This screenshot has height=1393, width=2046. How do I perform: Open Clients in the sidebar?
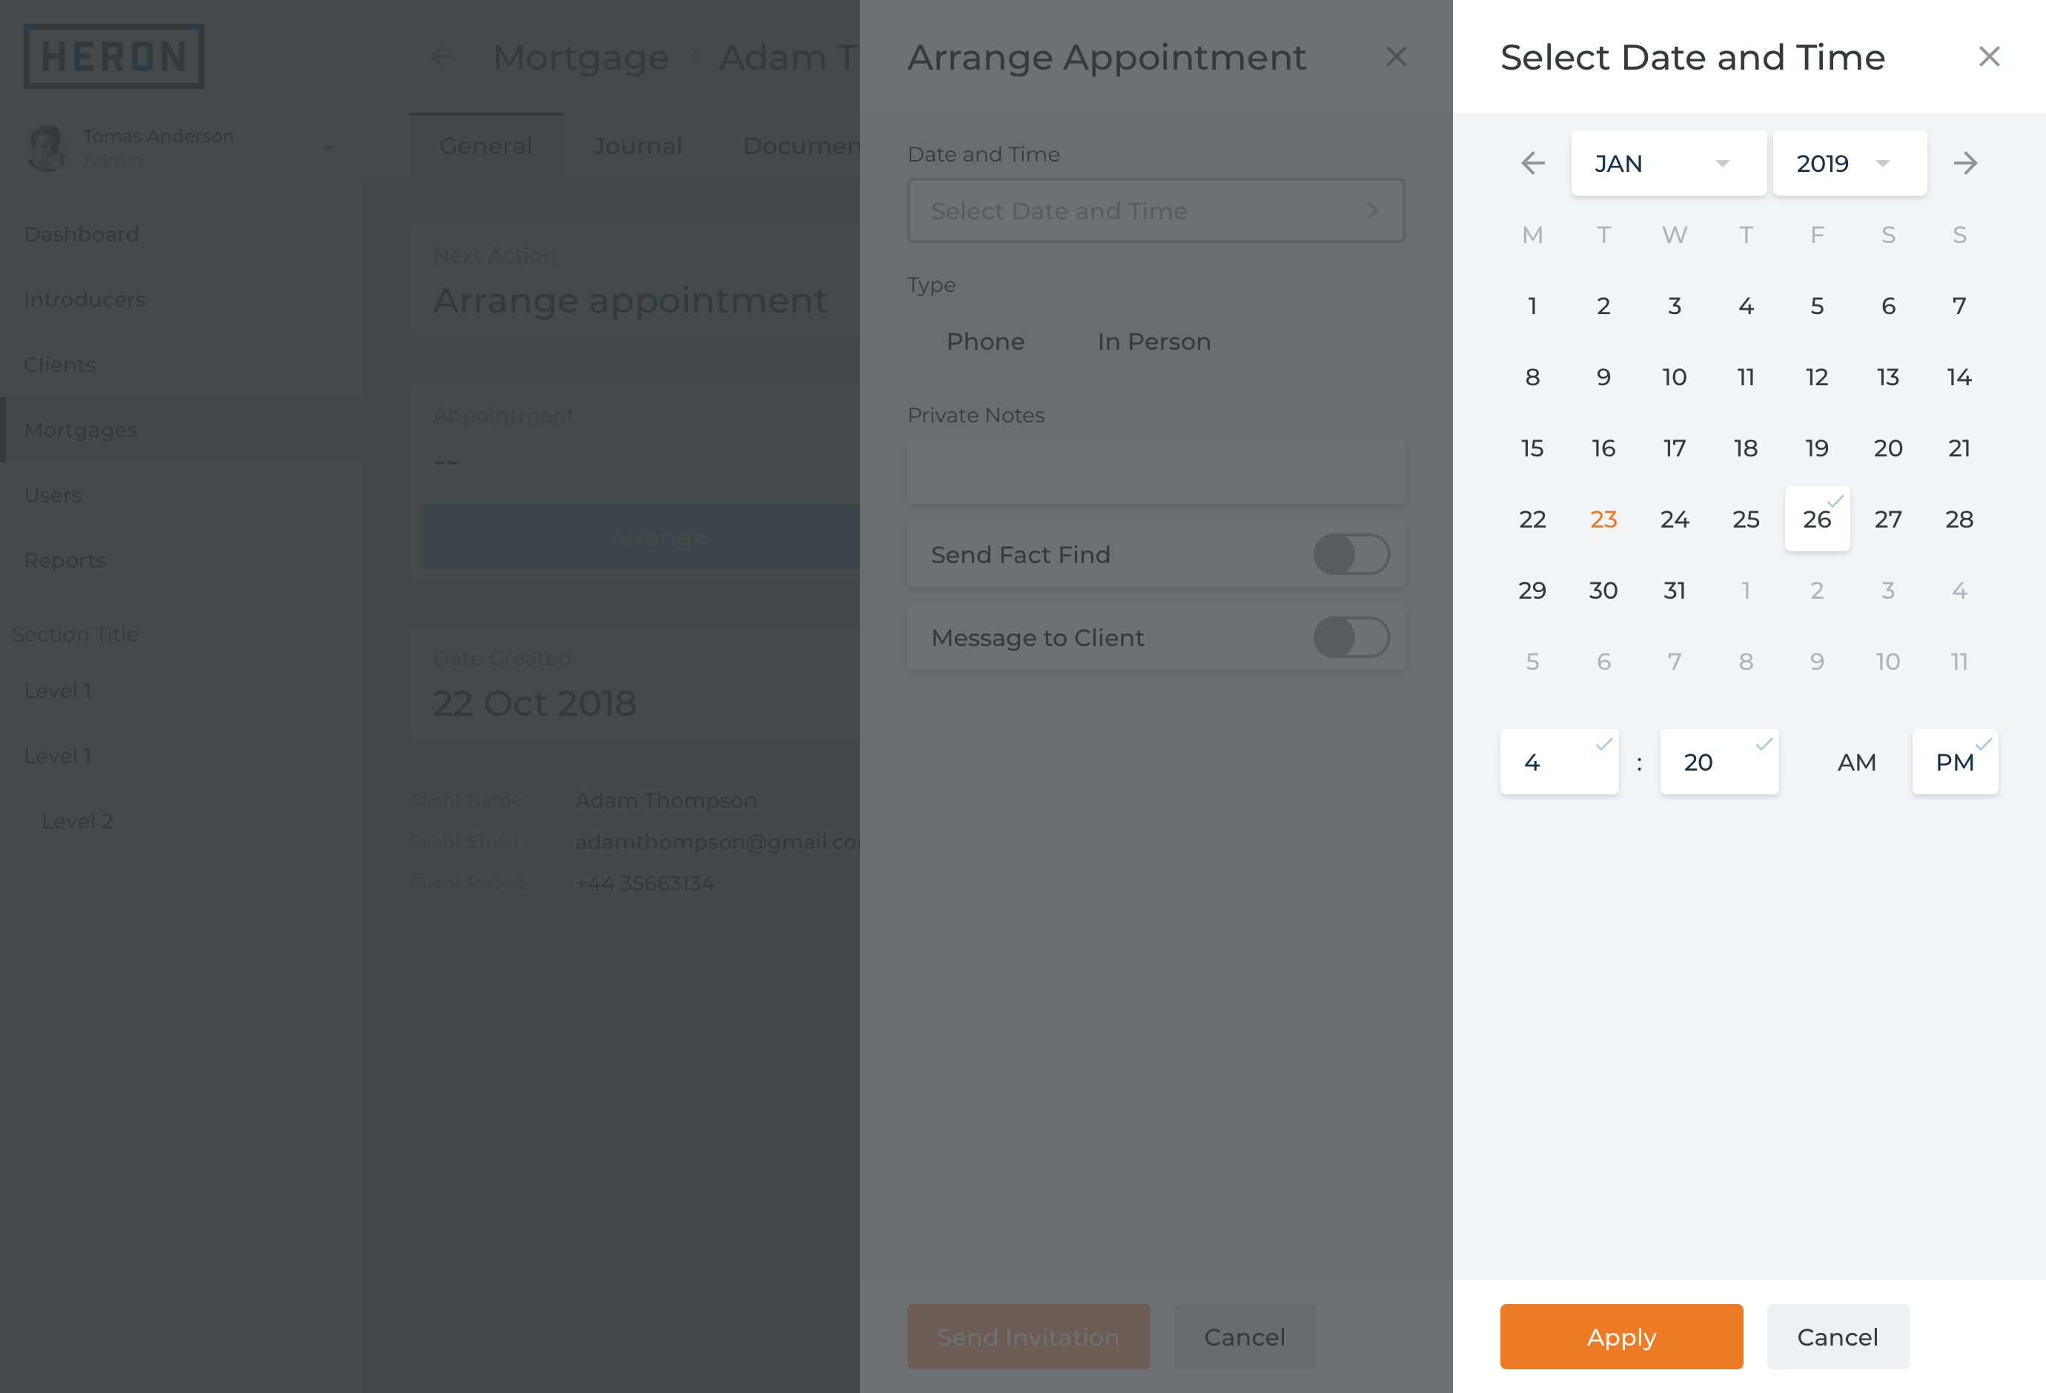[x=60, y=365]
